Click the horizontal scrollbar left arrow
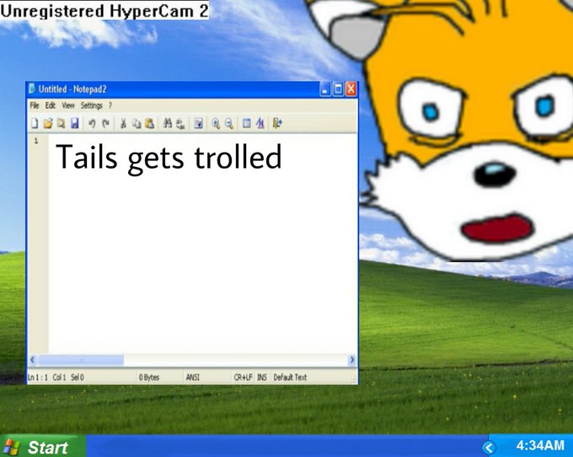Viewport: 573px width, 457px height. click(33, 360)
